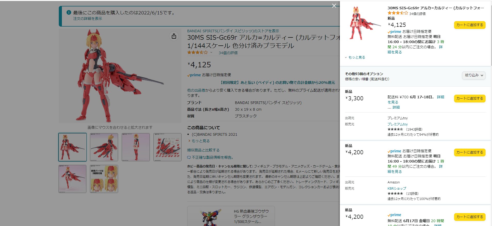The image size is (492, 226).
Task: Click the side panel star rating
Action: click(x=398, y=13)
